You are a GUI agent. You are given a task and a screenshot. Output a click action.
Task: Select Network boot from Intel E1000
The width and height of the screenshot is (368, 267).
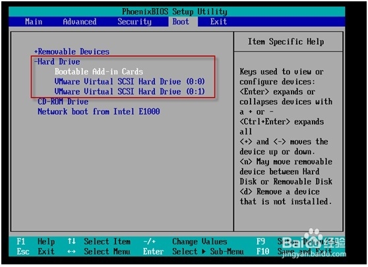tap(99, 111)
